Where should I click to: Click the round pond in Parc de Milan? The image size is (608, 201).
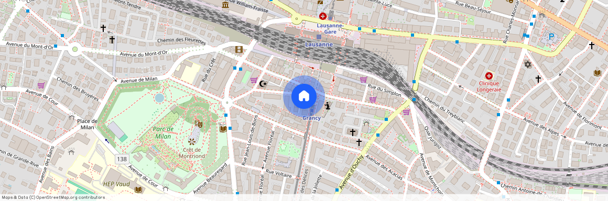159,97
